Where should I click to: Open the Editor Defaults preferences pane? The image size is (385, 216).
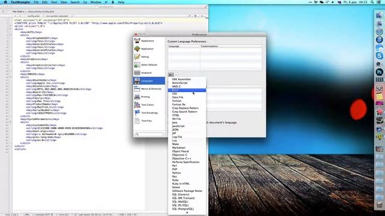pos(149,65)
